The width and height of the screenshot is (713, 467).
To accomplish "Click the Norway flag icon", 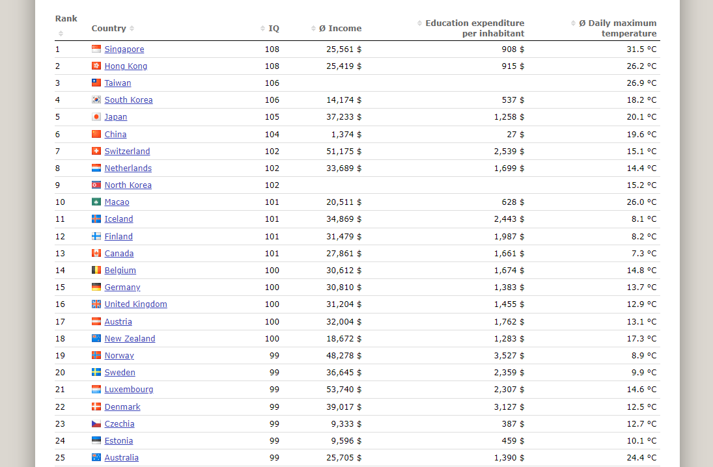I will [x=96, y=354].
